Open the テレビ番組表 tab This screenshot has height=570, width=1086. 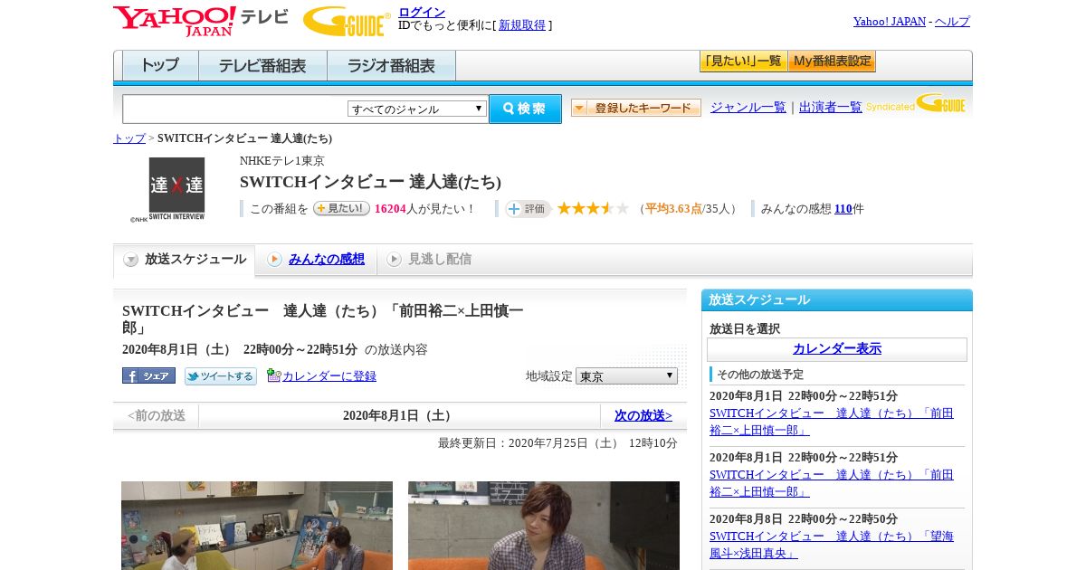263,66
